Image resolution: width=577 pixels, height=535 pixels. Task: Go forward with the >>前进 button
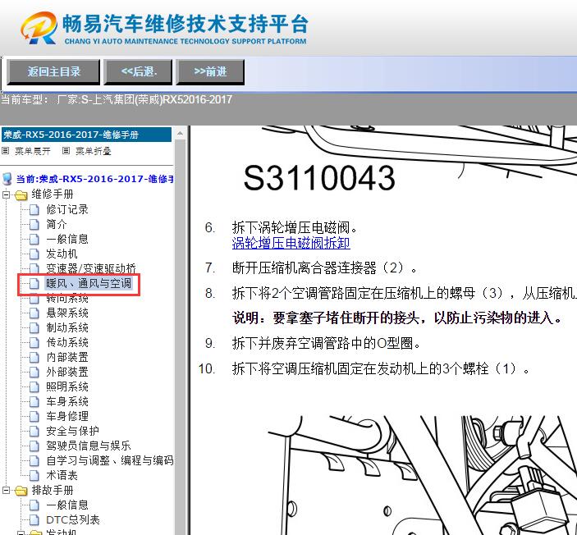coord(210,72)
